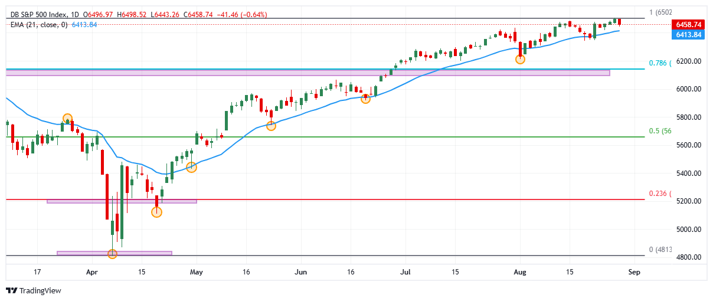Select the red 0.236 Fibonacci level label
The height and width of the screenshot is (301, 713).
(x=659, y=194)
